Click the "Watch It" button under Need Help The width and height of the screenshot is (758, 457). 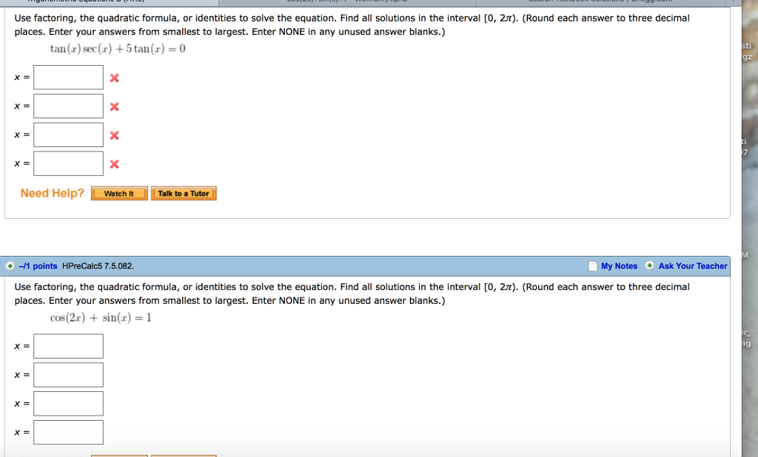118,193
